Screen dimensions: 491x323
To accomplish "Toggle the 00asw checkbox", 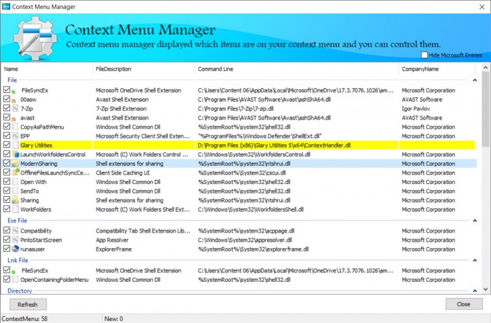I will [x=7, y=99].
